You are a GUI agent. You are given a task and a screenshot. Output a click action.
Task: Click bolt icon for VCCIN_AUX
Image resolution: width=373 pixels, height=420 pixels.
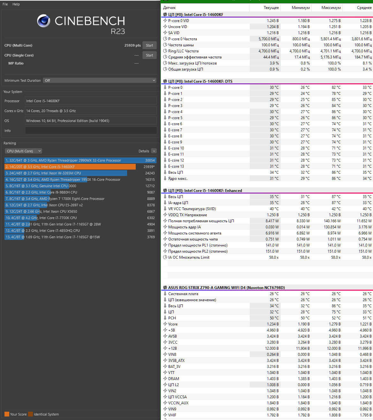[165, 403]
